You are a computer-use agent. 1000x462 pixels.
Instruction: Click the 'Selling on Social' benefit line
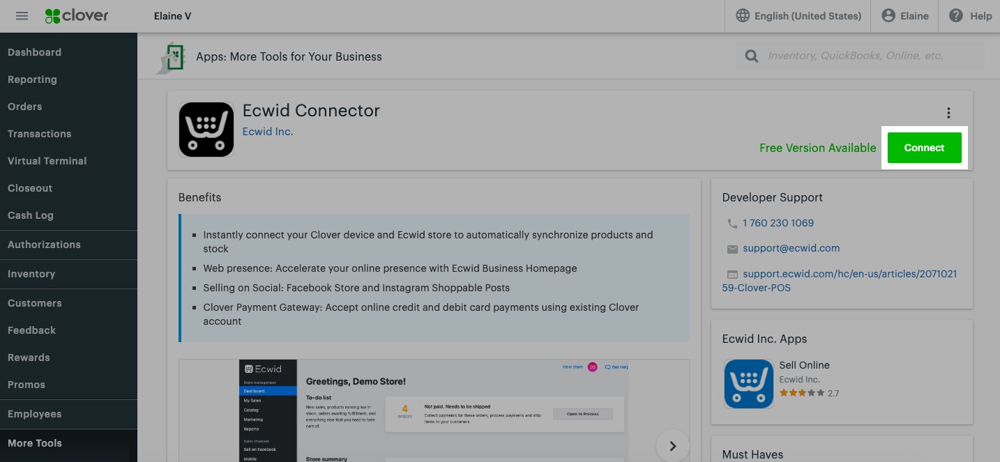(356, 288)
